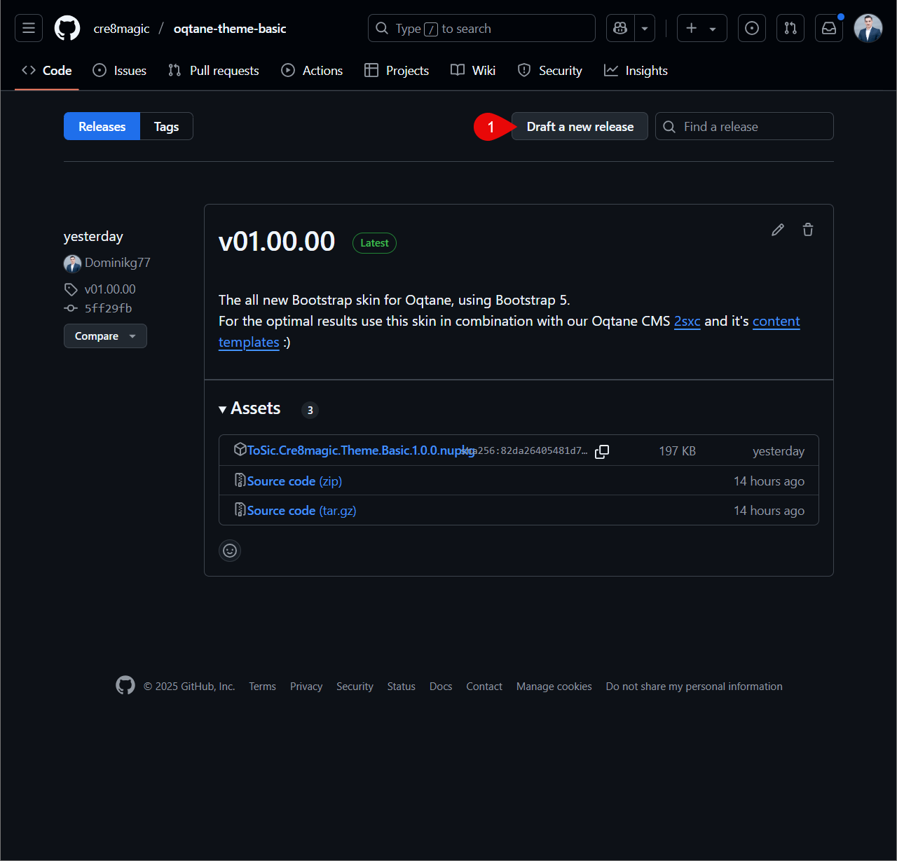Open the Copilot chat icon

point(620,28)
